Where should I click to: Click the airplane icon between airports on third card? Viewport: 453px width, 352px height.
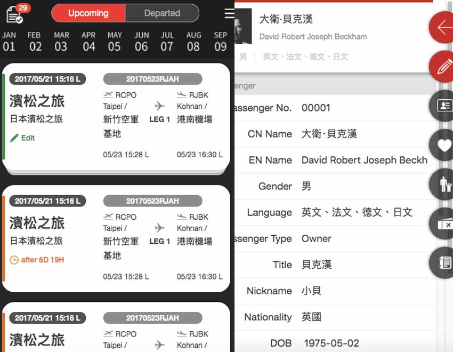pyautogui.click(x=159, y=345)
